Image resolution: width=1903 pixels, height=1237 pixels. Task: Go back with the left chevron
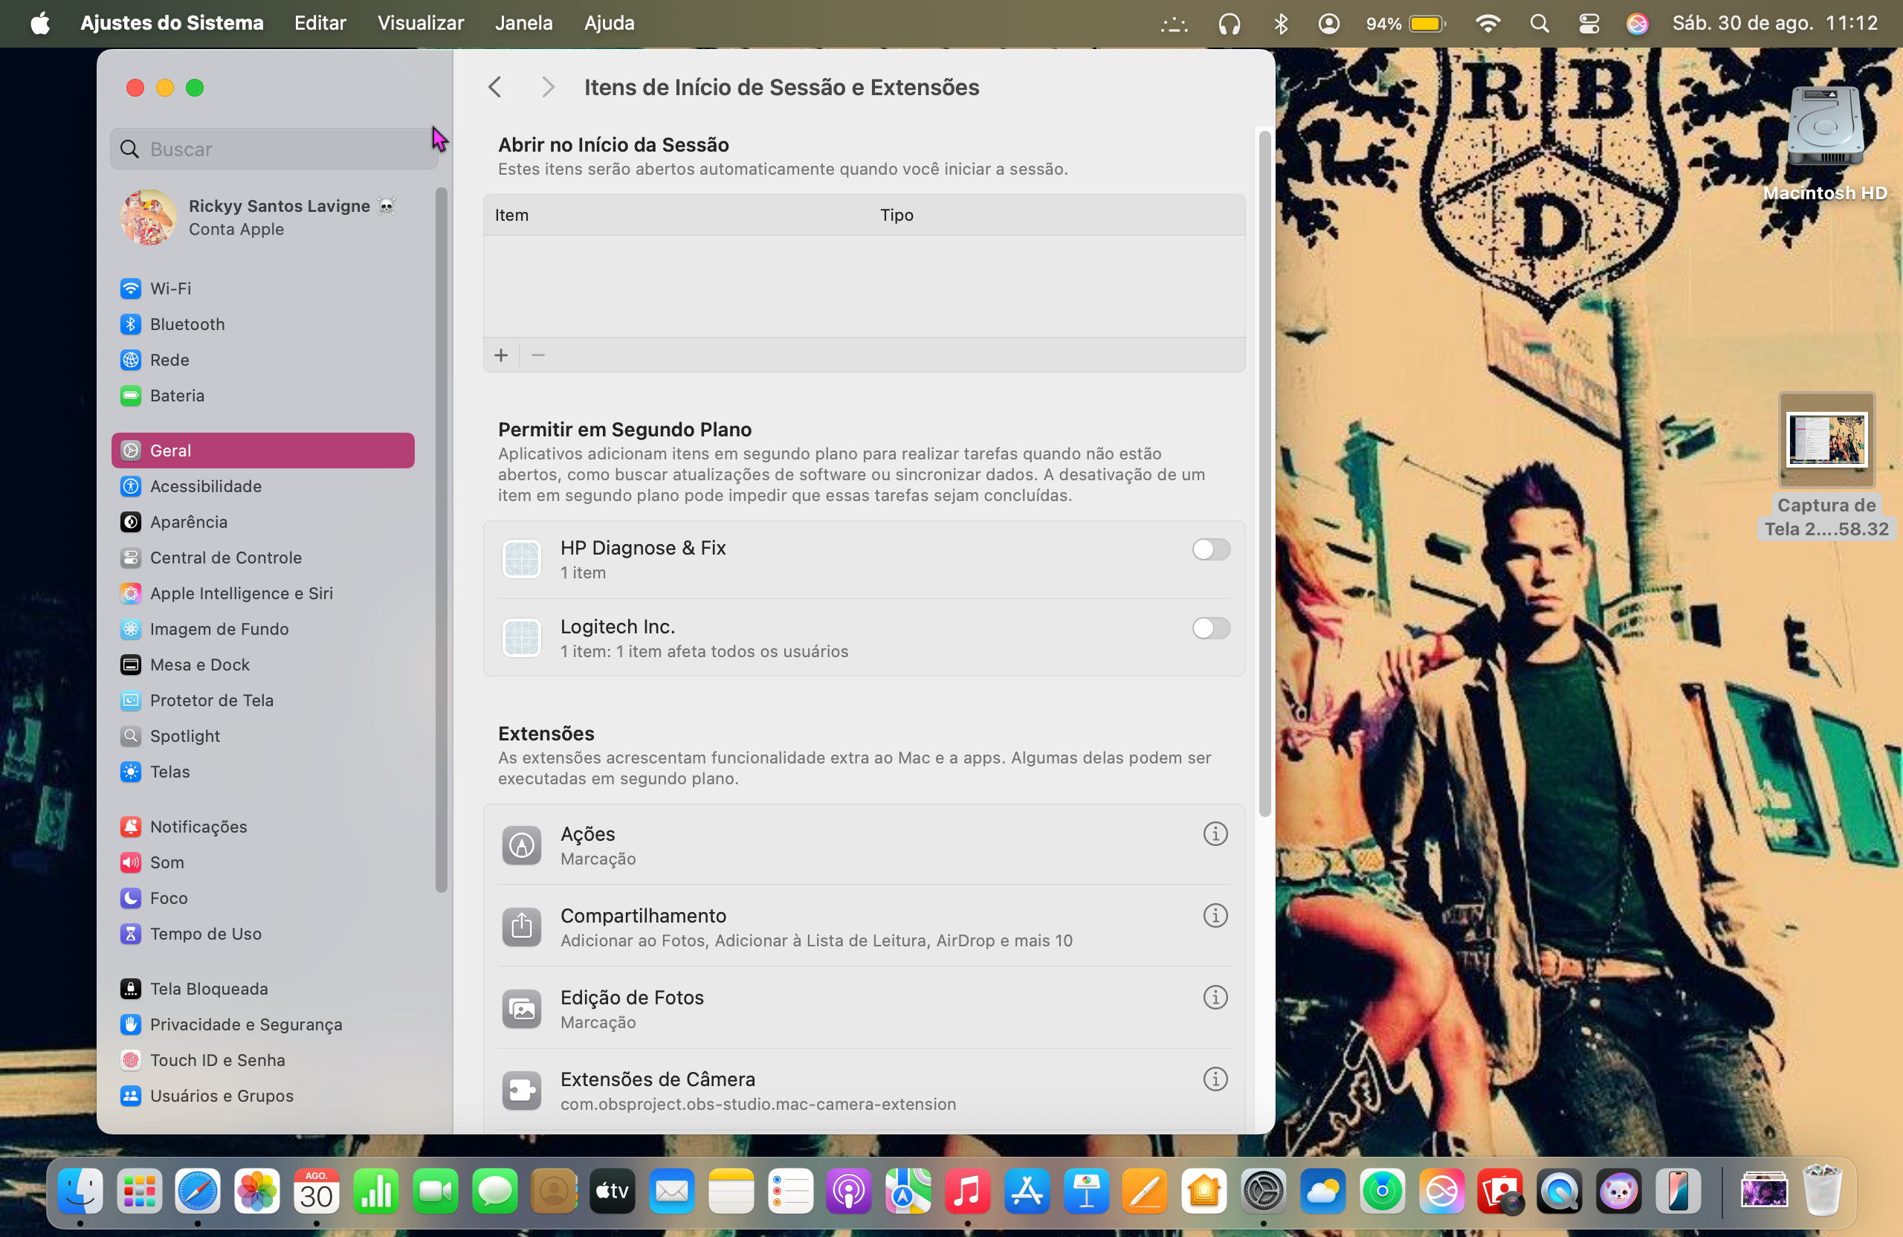tap(495, 87)
